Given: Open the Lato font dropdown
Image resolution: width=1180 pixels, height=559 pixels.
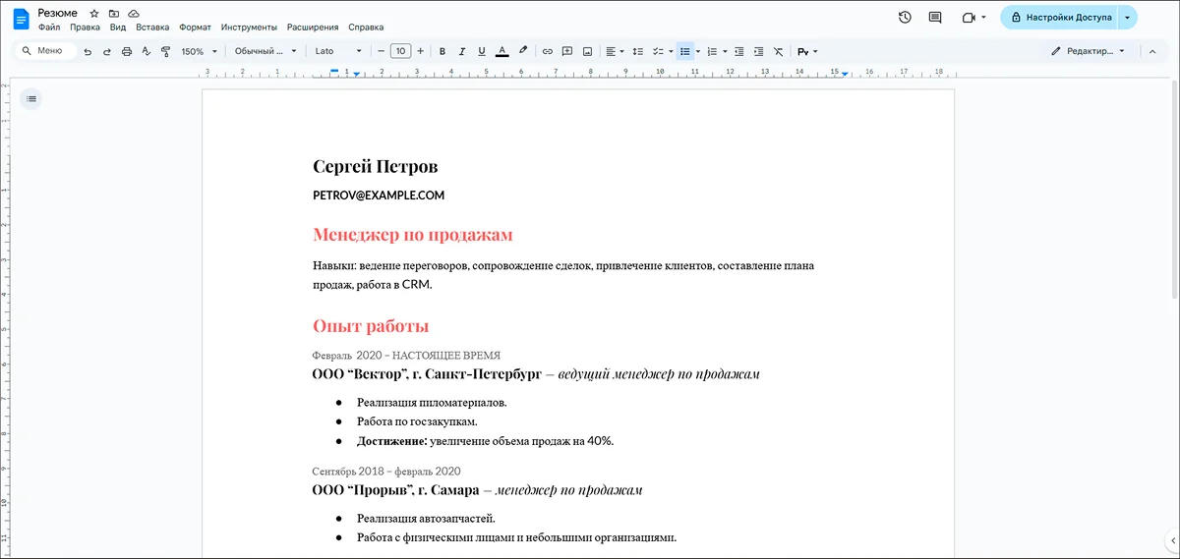Looking at the screenshot, I should click(x=338, y=51).
